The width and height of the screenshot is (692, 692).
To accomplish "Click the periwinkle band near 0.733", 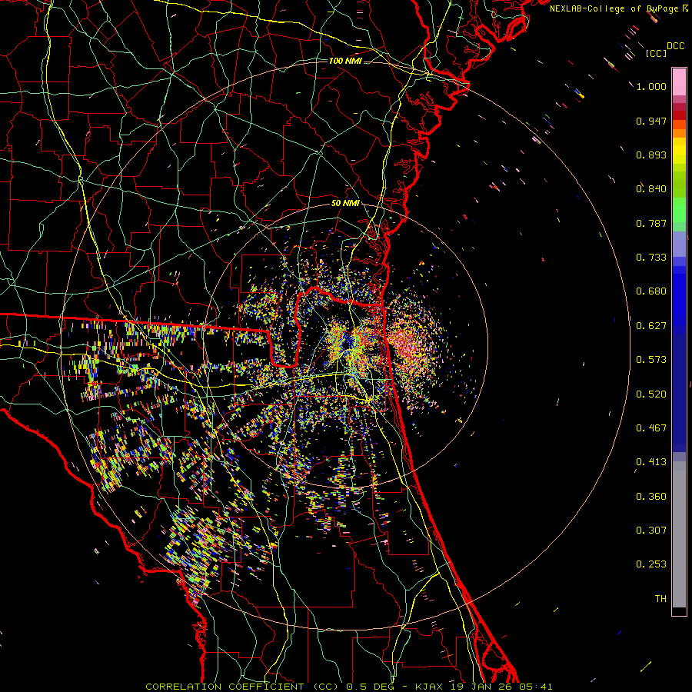I will [x=679, y=244].
